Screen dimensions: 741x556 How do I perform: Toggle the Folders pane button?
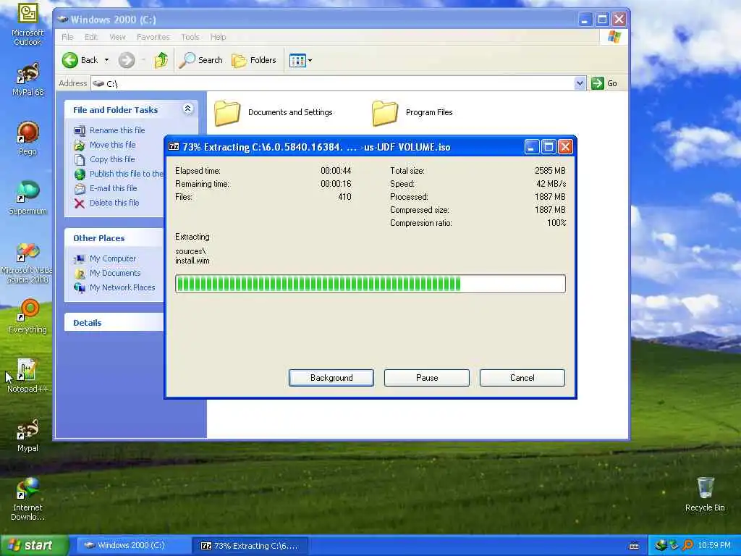pos(254,60)
